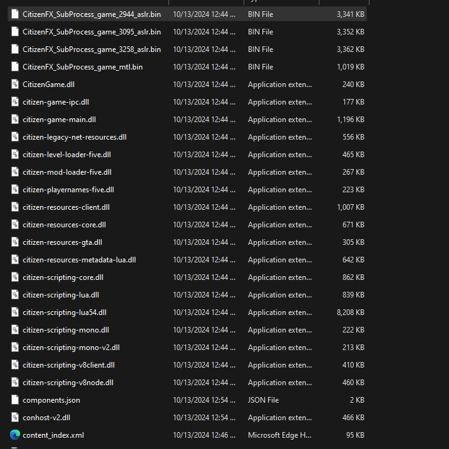Screen dimensions: 449x449
Task: Select the citizen-level-loader-five.dll file name
Action: point(67,155)
